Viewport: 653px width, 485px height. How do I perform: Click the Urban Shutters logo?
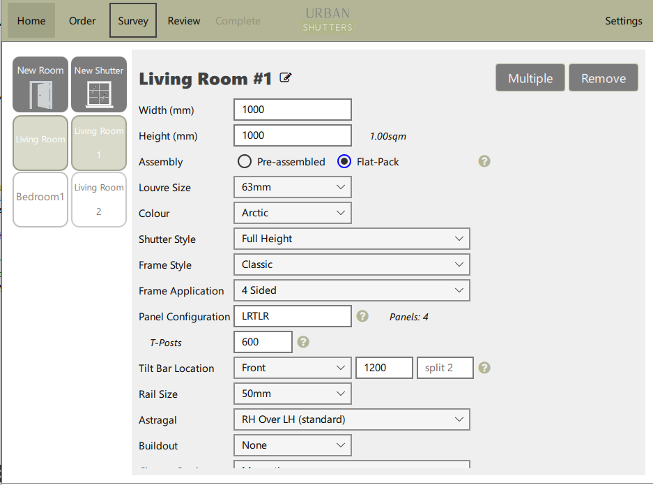328,20
